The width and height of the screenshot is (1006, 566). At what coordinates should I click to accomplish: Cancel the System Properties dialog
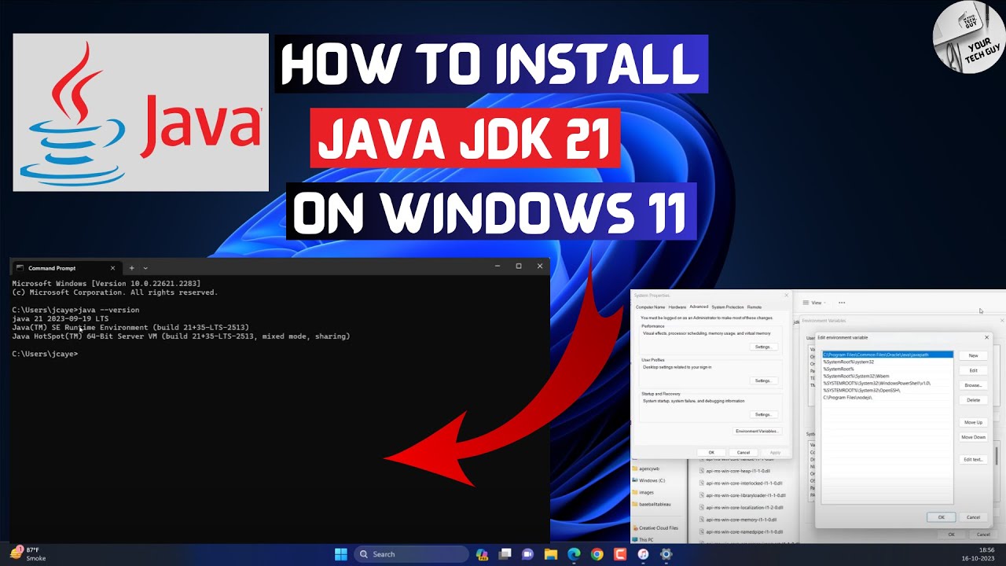click(x=743, y=452)
